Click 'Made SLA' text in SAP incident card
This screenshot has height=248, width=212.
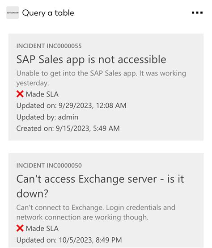pyautogui.click(x=42, y=94)
